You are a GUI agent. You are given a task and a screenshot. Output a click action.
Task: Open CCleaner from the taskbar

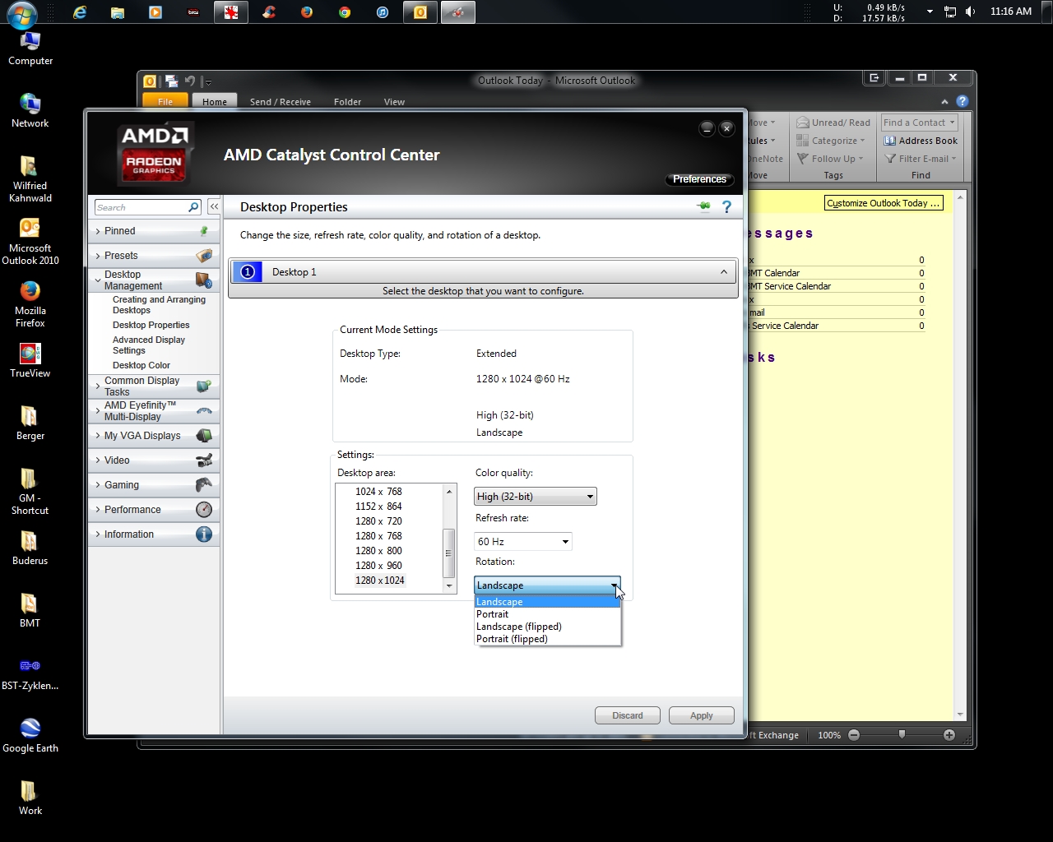tap(269, 12)
